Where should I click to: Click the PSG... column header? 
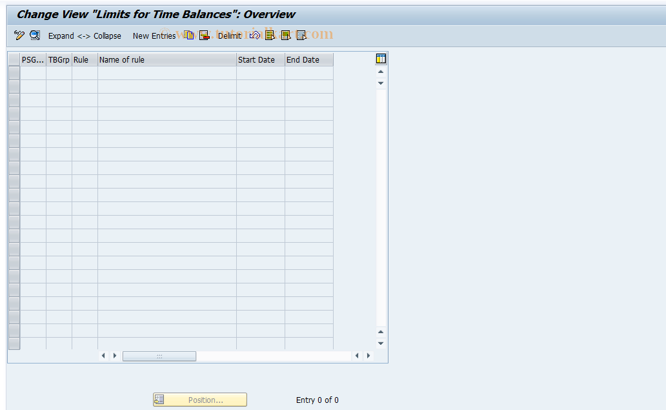(33, 60)
